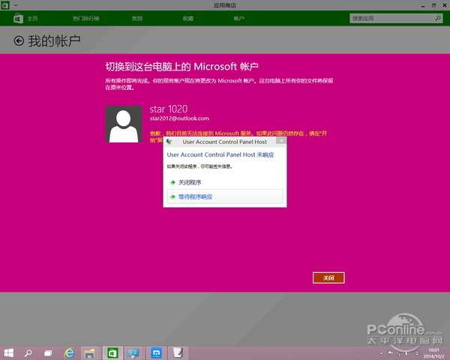450x360 pixels.
Task: Click the search magnifier icon in Store
Action: pos(438,19)
